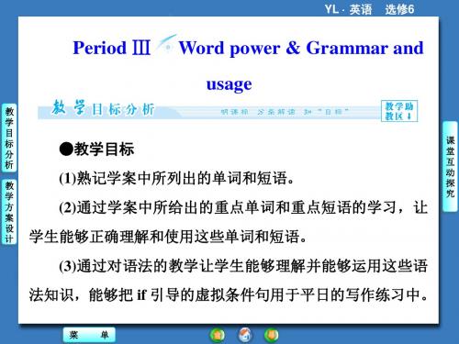Viewport: 459px width, 344px height.
Task: Click the line 法知识,能够把 if 引导
Action: 229,295
